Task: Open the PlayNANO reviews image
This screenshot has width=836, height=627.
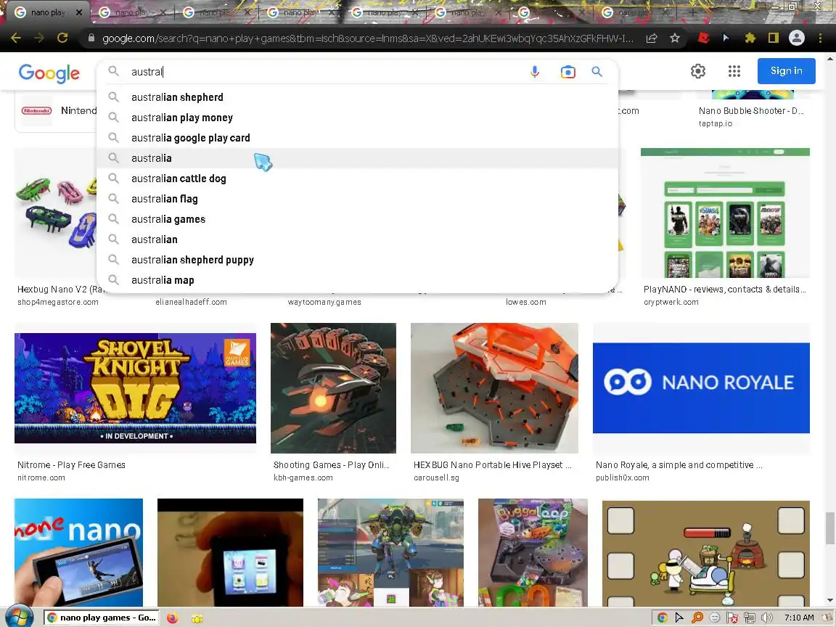Action: [725, 213]
